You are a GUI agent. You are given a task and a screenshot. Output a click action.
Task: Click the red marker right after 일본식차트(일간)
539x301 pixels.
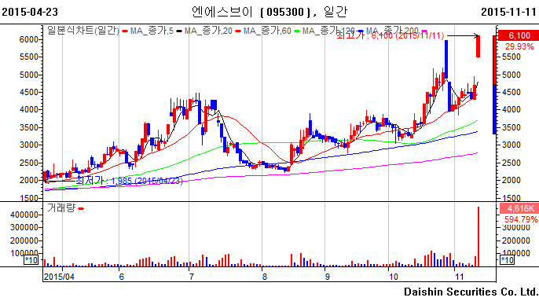125,31
